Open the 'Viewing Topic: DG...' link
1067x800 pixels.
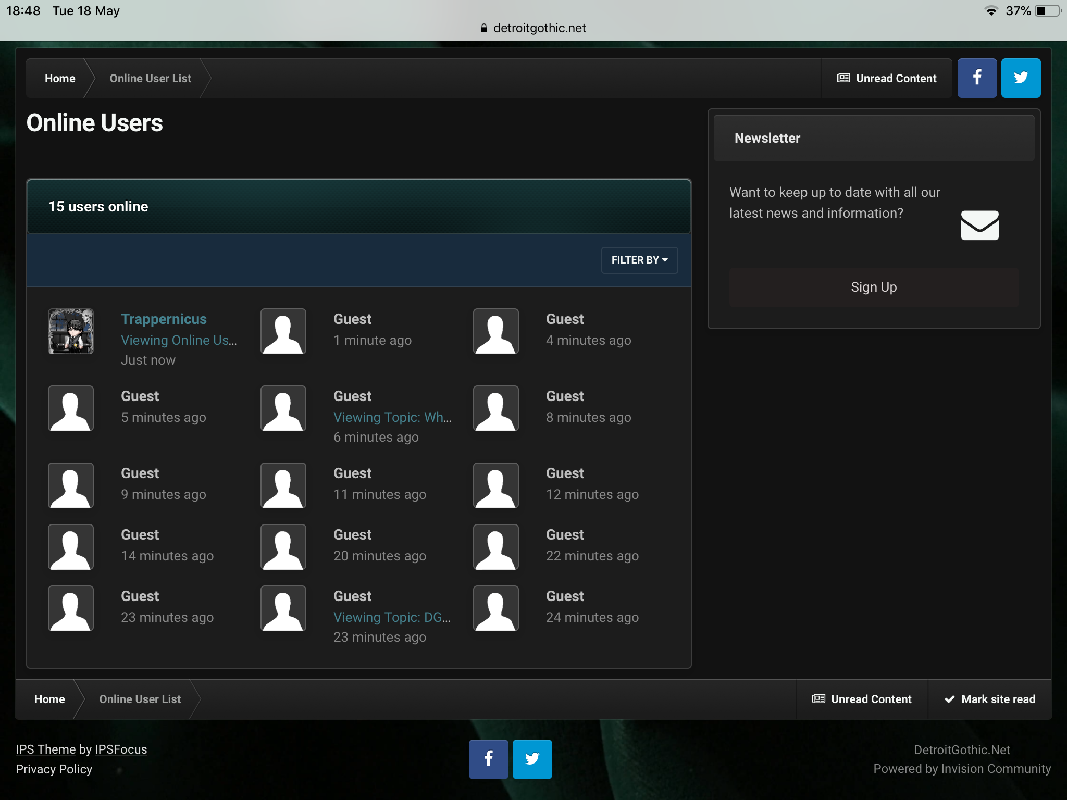391,617
